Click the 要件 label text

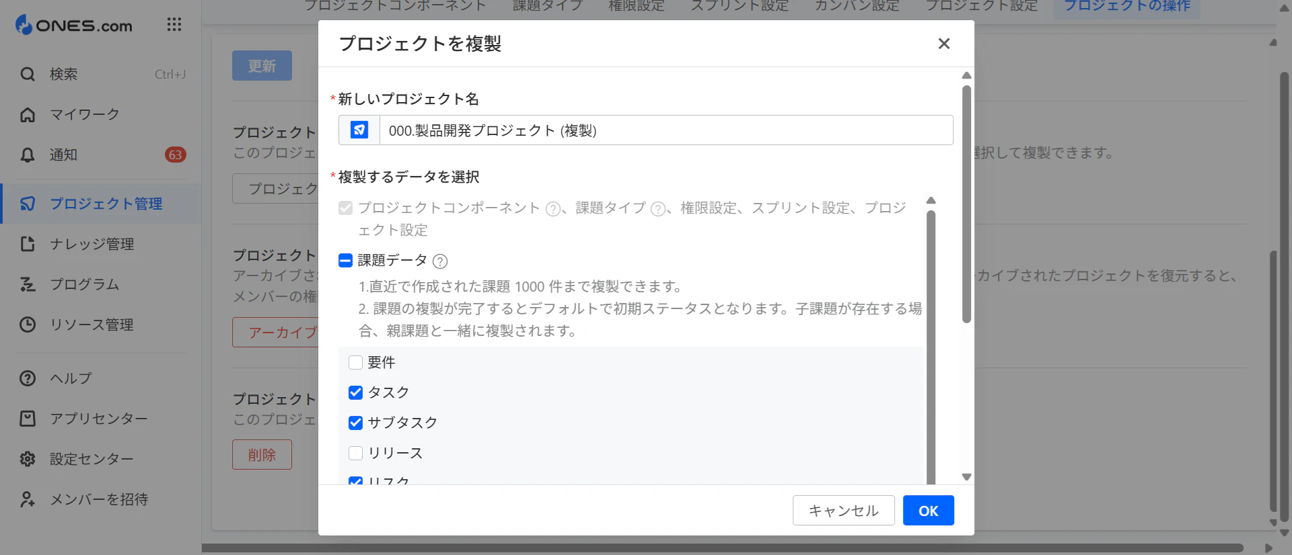click(x=381, y=363)
